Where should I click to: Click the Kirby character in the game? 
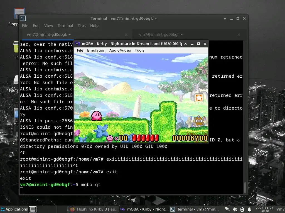pos(96,116)
